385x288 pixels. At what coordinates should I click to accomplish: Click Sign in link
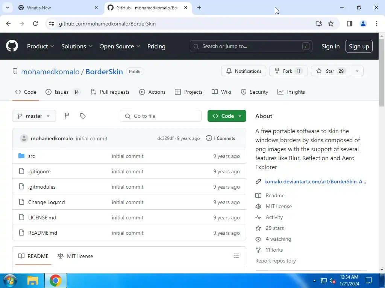330,46
